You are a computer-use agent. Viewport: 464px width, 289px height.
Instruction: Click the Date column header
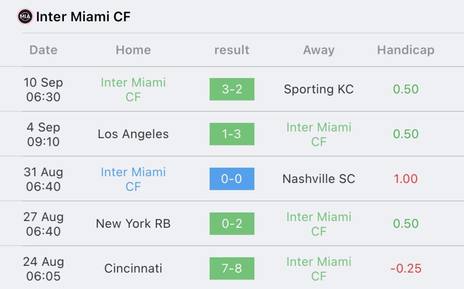[x=43, y=50]
